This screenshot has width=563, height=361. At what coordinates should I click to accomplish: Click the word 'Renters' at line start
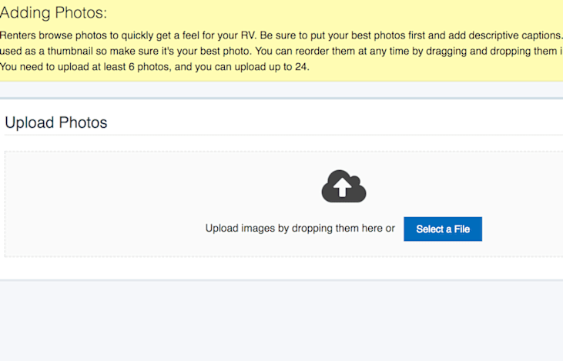pos(18,35)
